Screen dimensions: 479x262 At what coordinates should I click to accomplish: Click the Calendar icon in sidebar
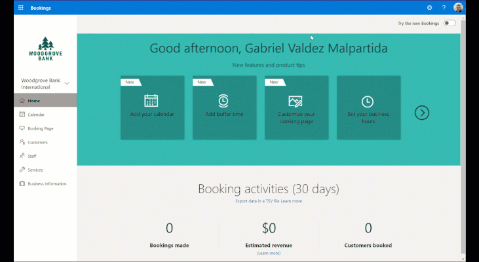(x=22, y=114)
